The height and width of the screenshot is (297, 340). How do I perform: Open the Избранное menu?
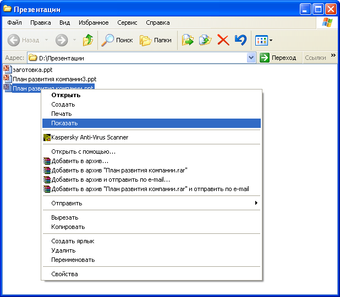coord(94,23)
